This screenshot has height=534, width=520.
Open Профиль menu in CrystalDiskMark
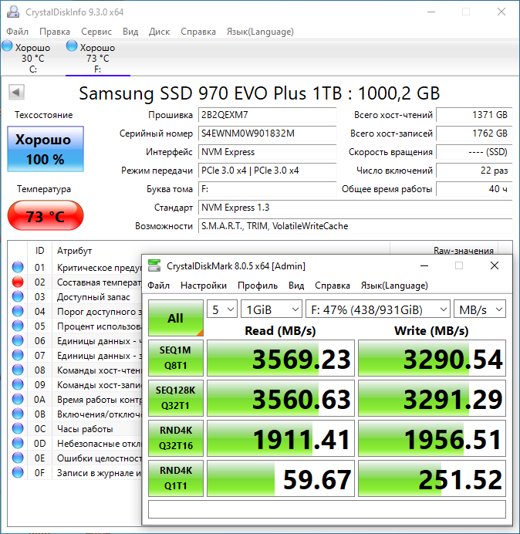(258, 286)
